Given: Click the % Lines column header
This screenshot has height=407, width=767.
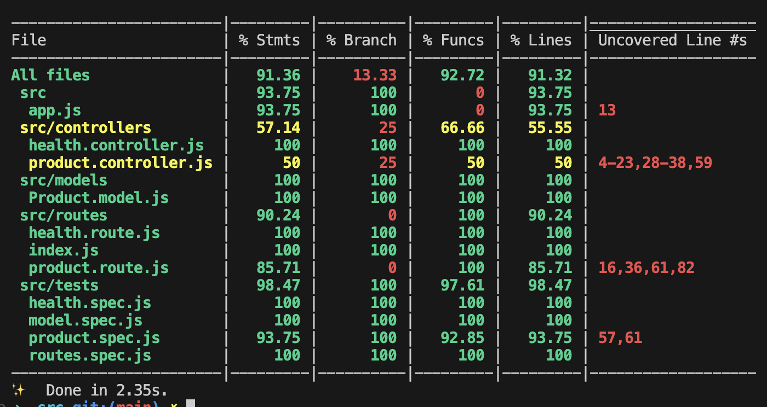Looking at the screenshot, I should tap(541, 39).
